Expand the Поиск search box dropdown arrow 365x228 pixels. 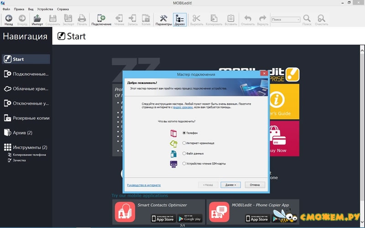[x=298, y=20]
